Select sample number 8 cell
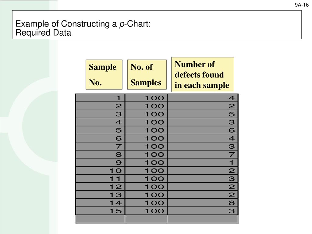The width and height of the screenshot is (312, 234). tap(100, 154)
